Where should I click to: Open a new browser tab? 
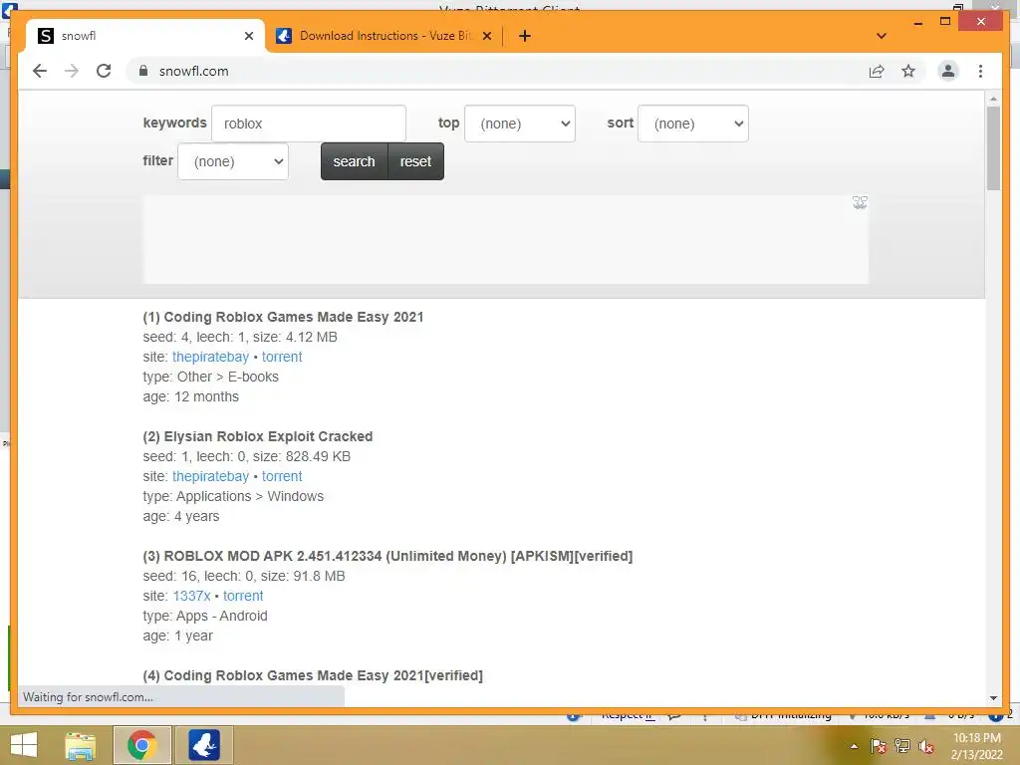525,36
